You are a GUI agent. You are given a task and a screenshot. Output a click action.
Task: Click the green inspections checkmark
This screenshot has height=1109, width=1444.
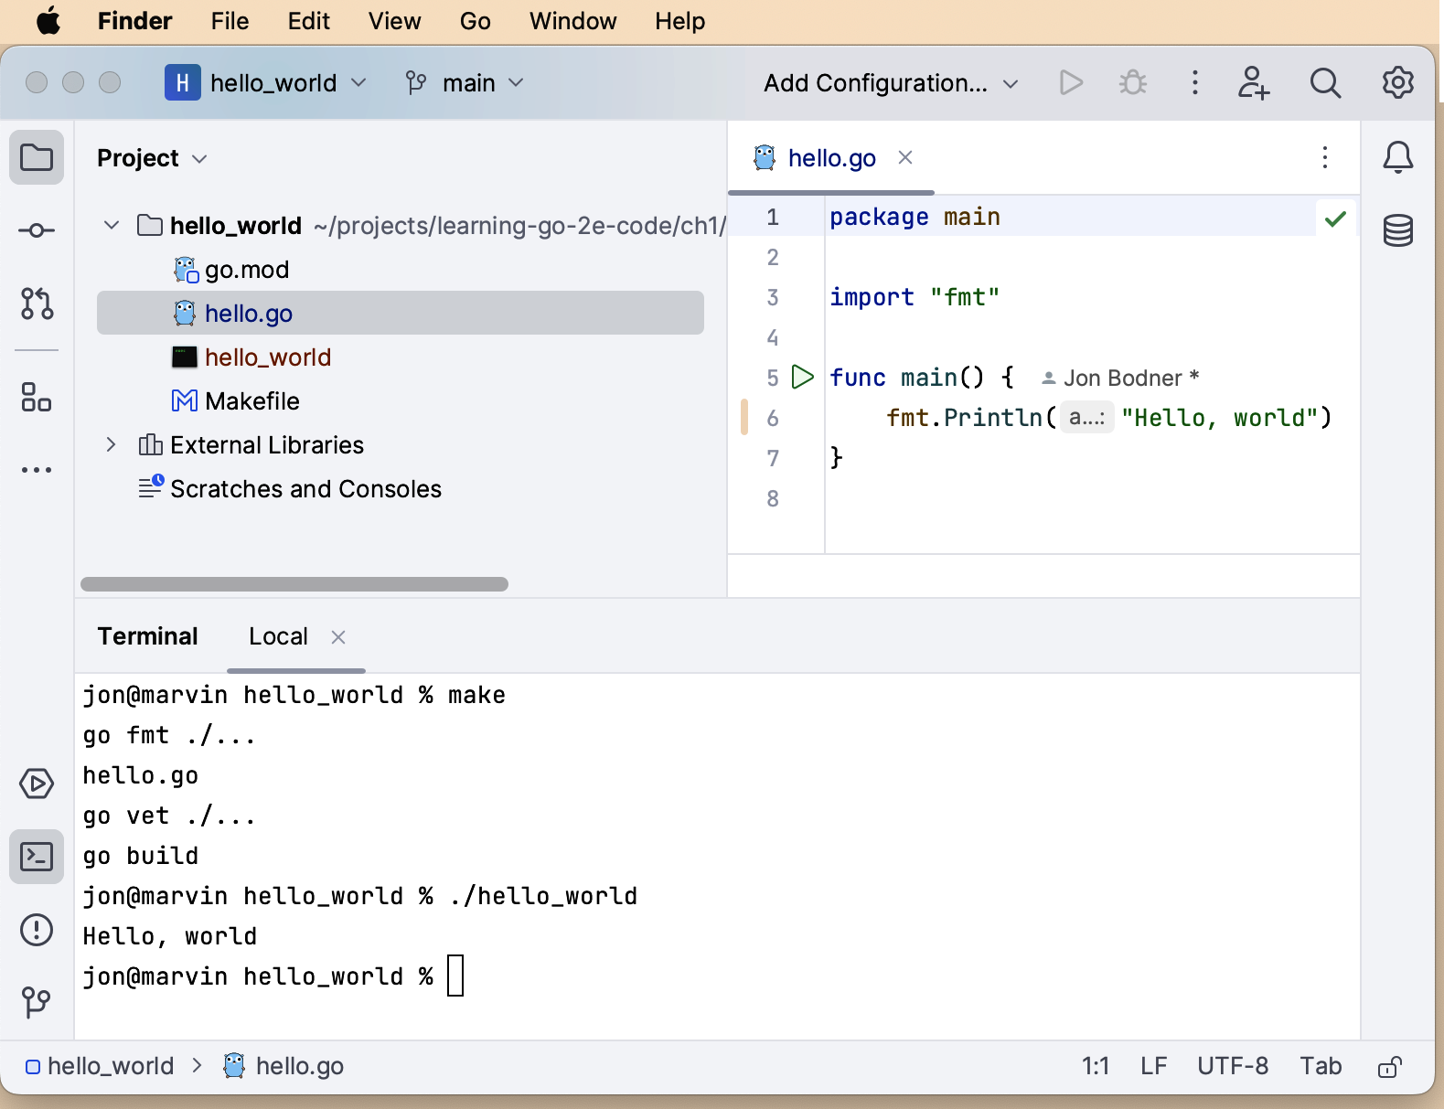click(1335, 219)
